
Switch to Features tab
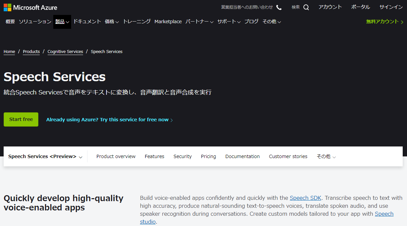click(155, 156)
